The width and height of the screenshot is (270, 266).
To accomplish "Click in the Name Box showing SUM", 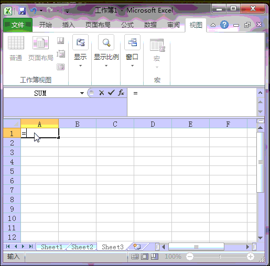I will 40,93.
